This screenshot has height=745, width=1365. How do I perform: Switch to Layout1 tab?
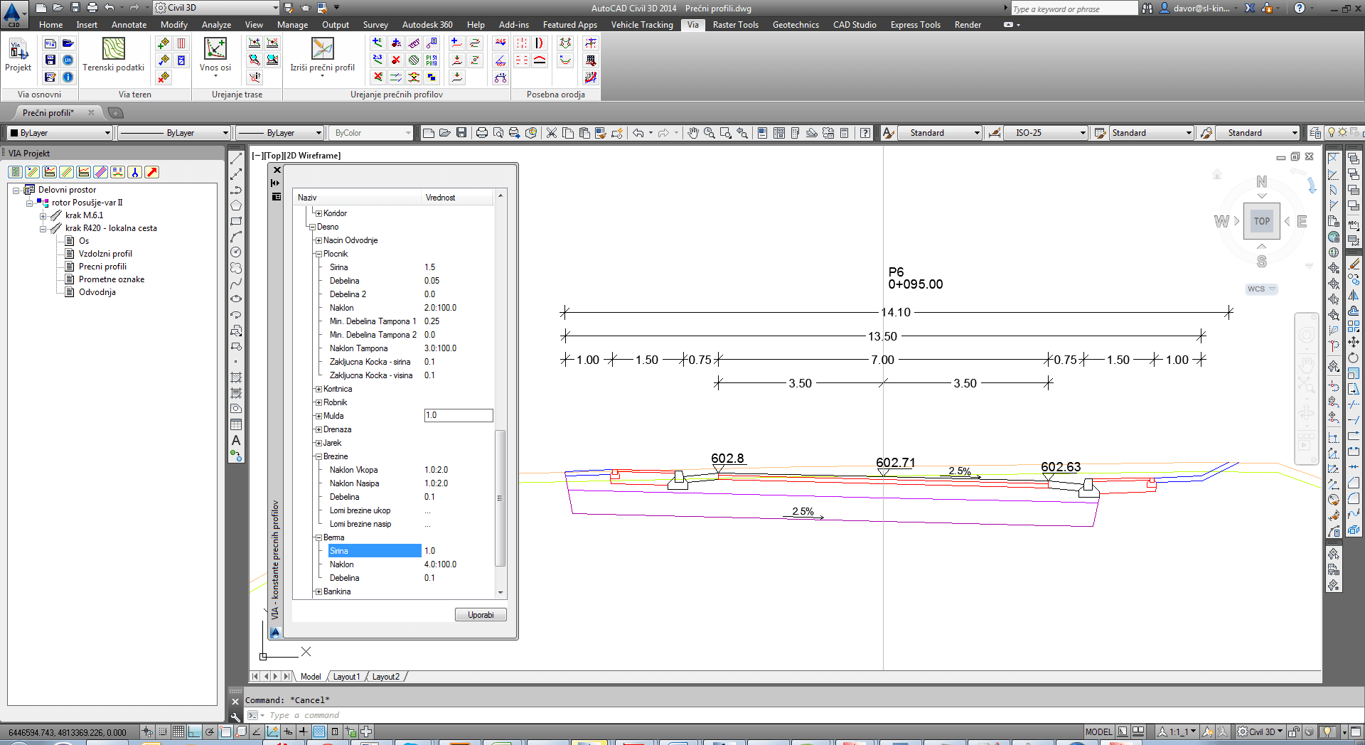(x=346, y=677)
